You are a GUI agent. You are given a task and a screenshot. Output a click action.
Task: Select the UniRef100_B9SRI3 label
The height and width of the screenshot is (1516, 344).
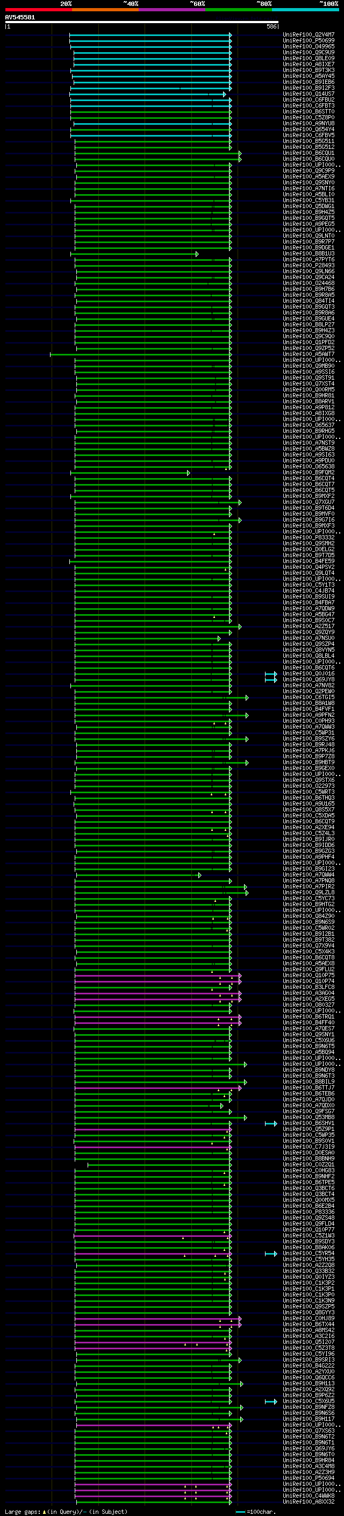(x=309, y=1360)
